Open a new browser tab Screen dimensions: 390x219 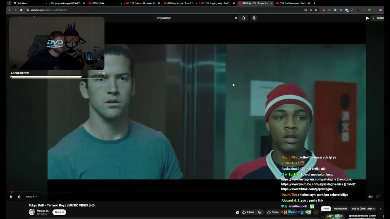[x=314, y=3]
